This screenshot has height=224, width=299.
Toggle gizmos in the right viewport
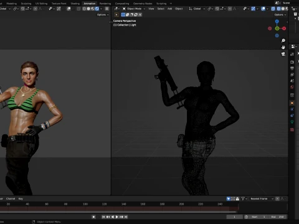click(253, 9)
